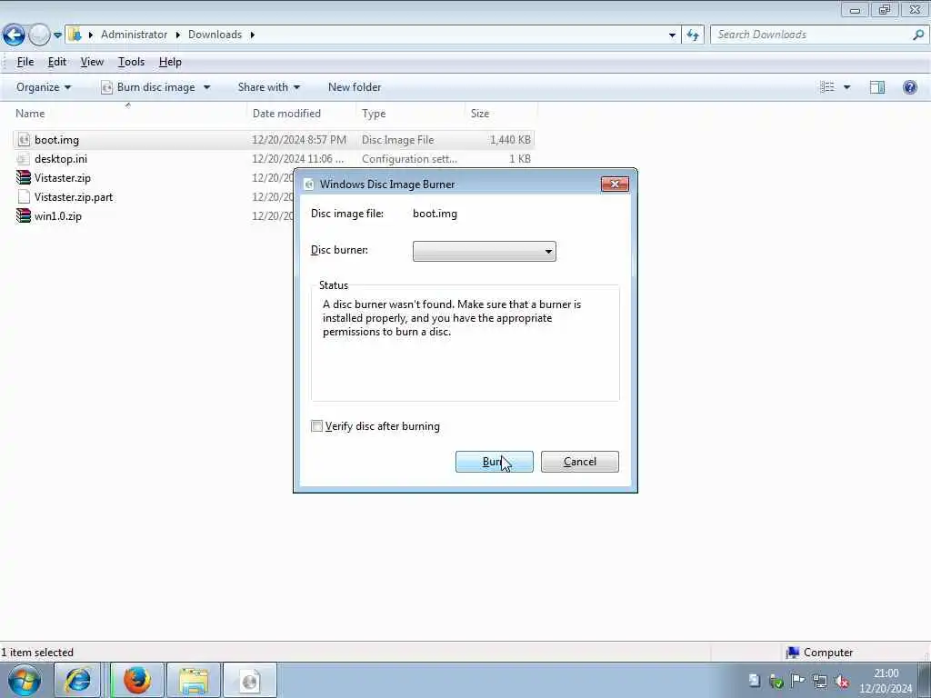Click Burn disc image toolbar button
The width and height of the screenshot is (931, 698).
click(148, 87)
